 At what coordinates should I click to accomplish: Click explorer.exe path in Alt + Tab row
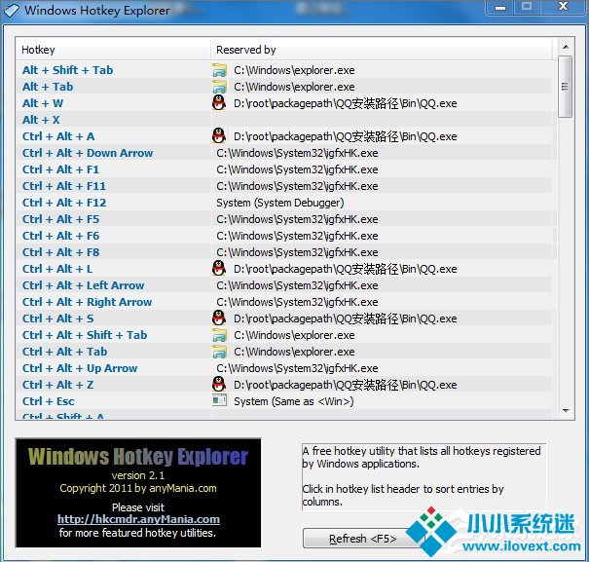(294, 88)
